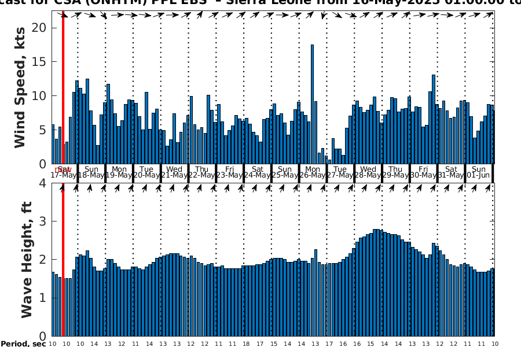Screen dimensions: 521x347
Task: Select the 'Thu 22-May' date label
Action: pos(201,172)
